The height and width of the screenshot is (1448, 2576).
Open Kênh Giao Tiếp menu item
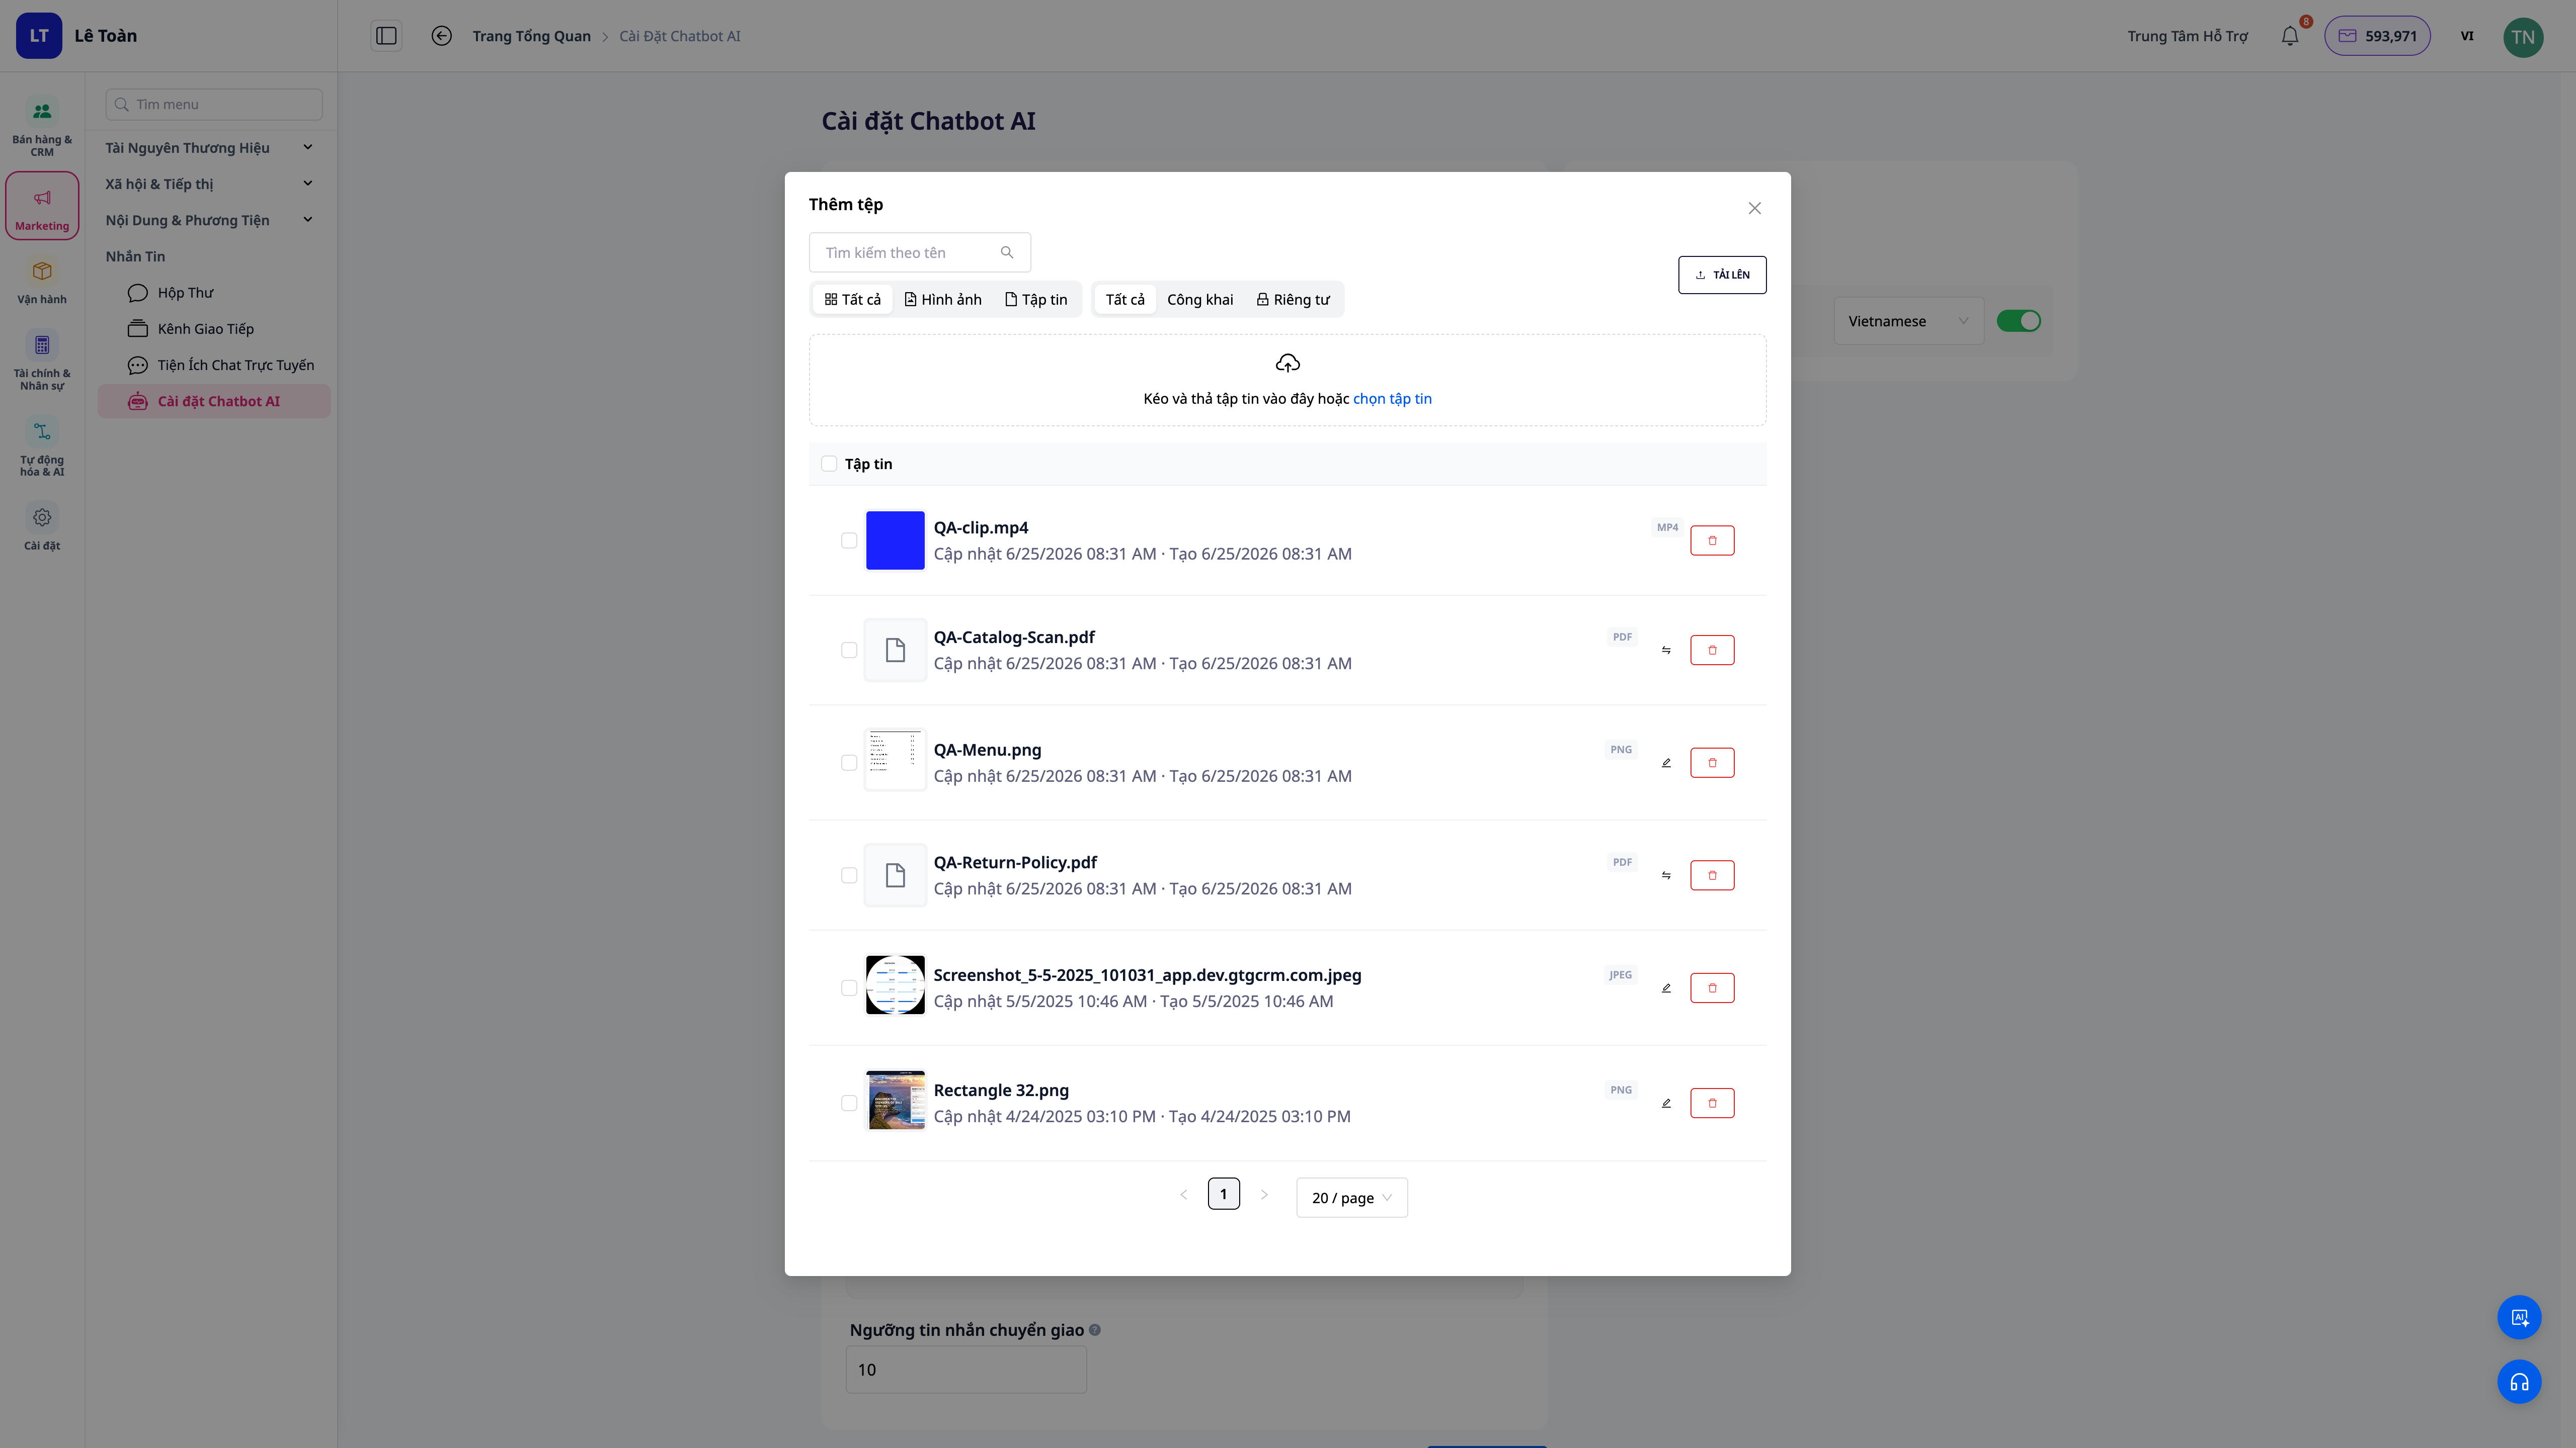click(214, 329)
